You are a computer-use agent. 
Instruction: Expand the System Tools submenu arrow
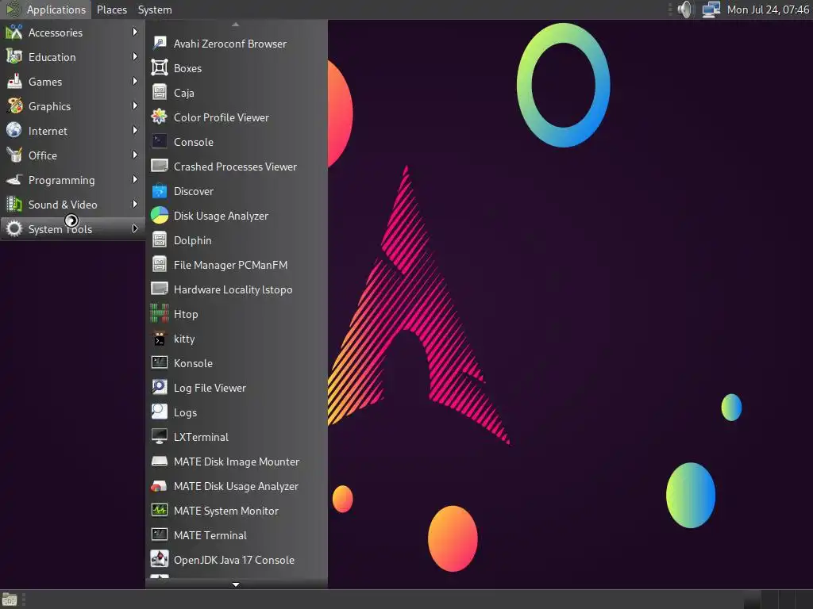tap(135, 229)
